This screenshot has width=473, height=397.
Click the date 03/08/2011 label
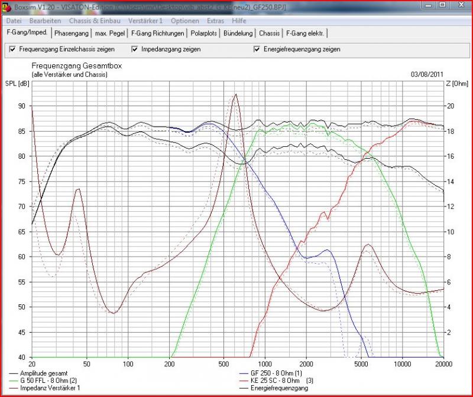427,74
